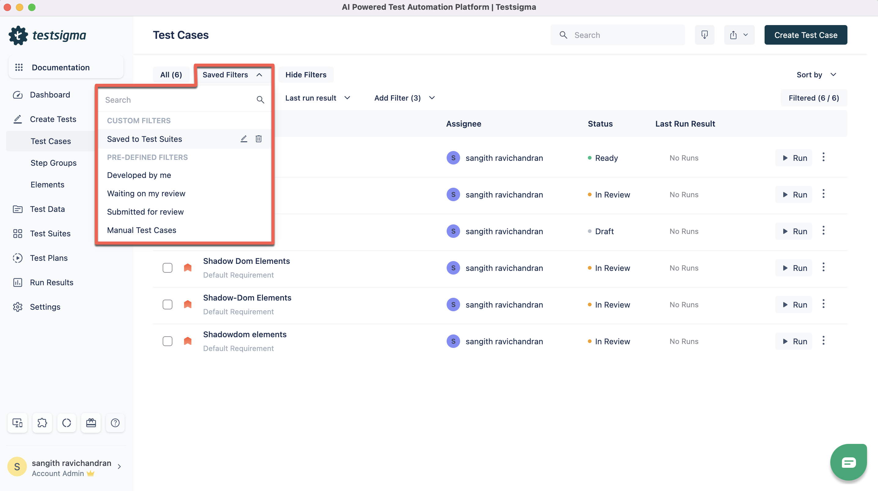This screenshot has width=878, height=491.
Task: Open the gift box icon in sidebar
Action: coord(91,423)
